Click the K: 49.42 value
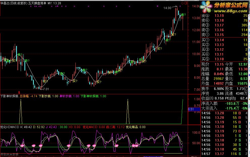Viewport: 250px width, 157px height. pyautogui.click(x=26, y=127)
